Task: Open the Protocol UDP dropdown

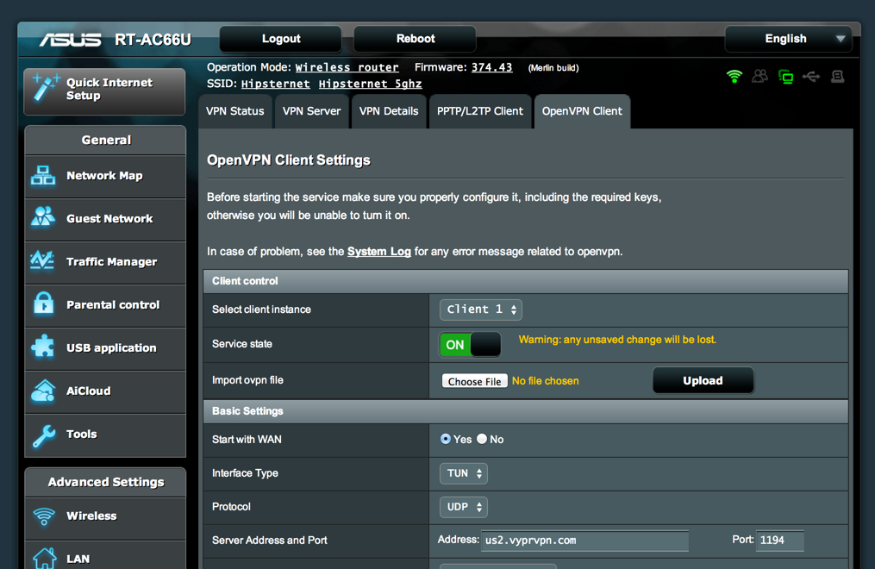Action: [x=464, y=507]
